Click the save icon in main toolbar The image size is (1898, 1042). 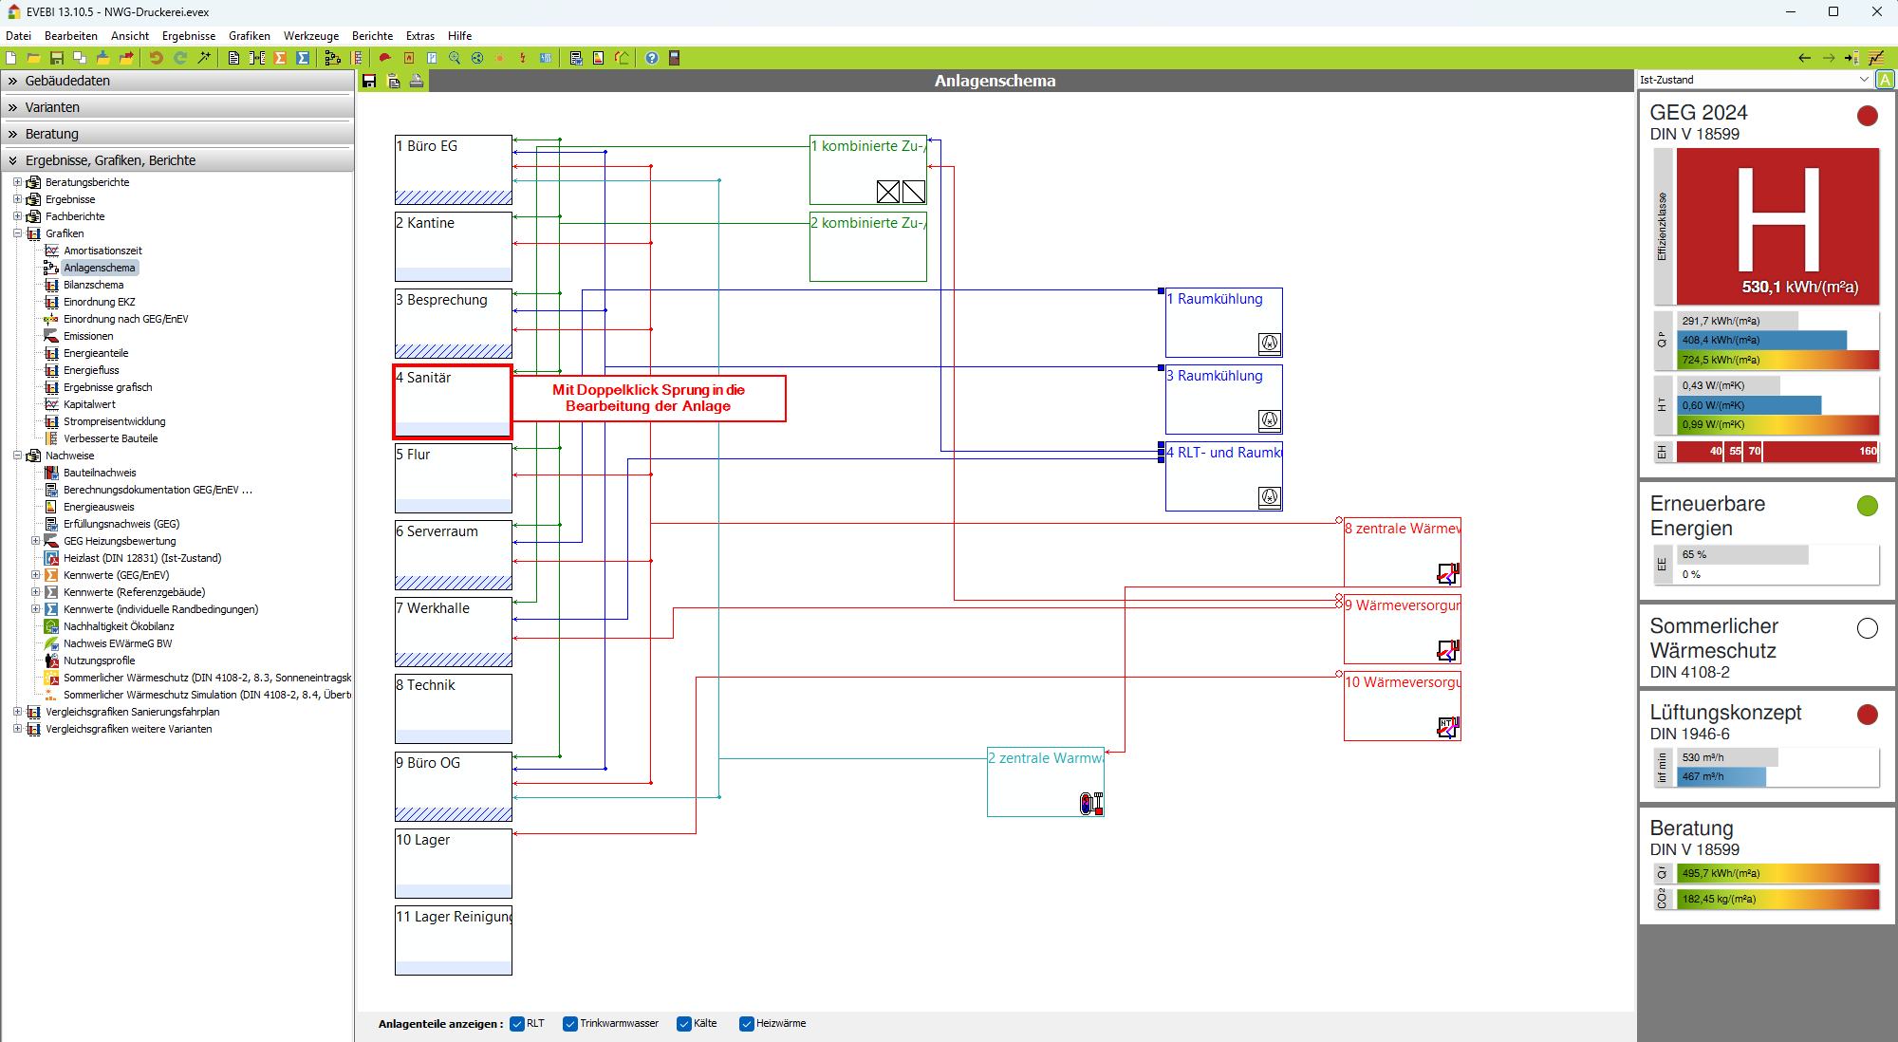[x=57, y=58]
